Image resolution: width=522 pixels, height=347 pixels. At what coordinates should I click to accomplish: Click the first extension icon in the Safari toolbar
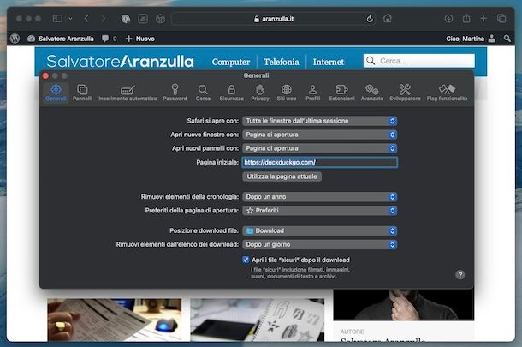click(126, 19)
